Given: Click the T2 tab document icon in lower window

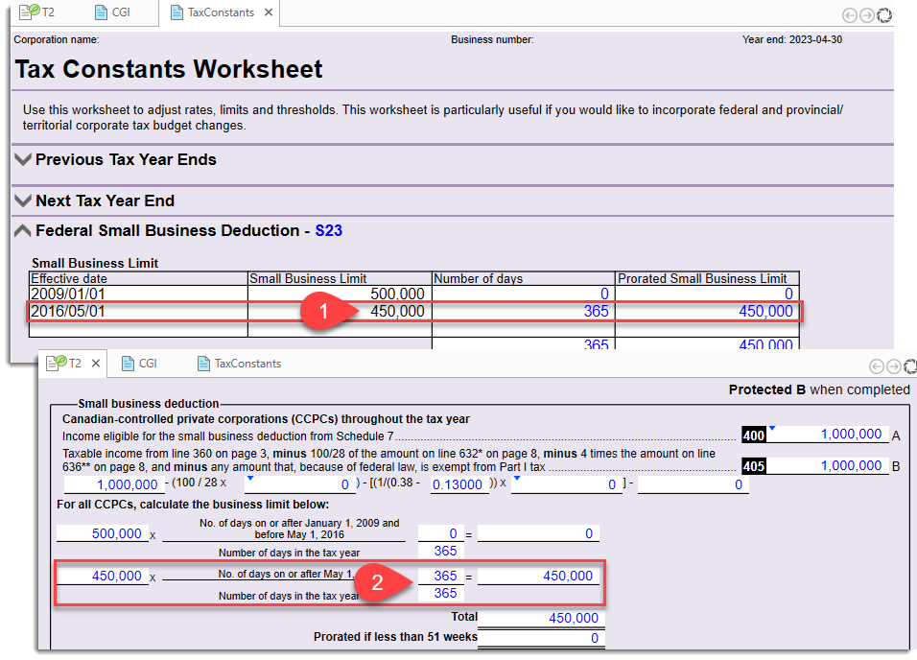Looking at the screenshot, I should point(57,364).
